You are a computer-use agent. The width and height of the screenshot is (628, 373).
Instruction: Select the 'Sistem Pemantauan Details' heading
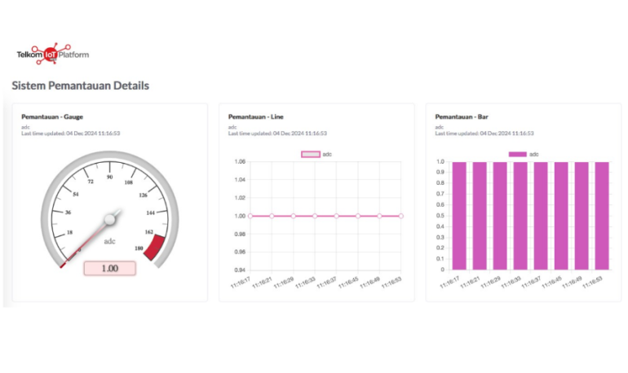coord(81,86)
